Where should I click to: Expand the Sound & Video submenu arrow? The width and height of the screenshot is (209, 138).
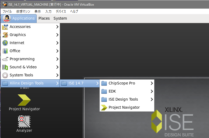(57, 67)
